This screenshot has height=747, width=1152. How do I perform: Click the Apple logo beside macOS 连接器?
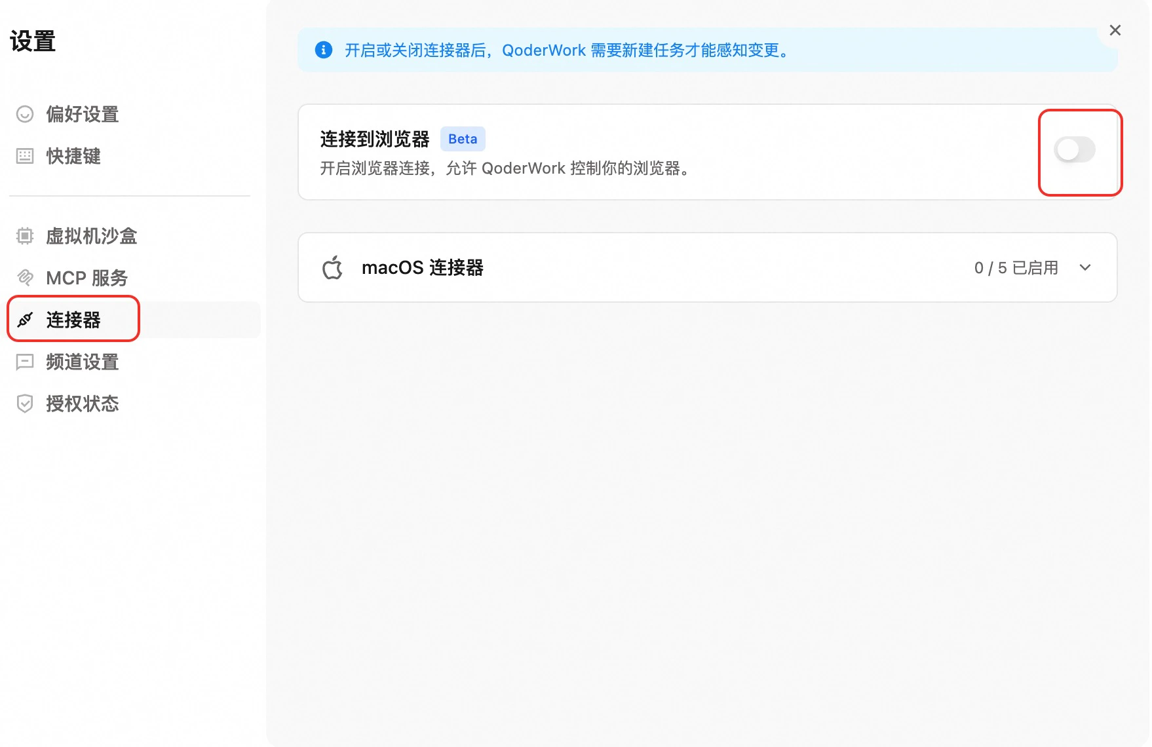[x=333, y=267]
